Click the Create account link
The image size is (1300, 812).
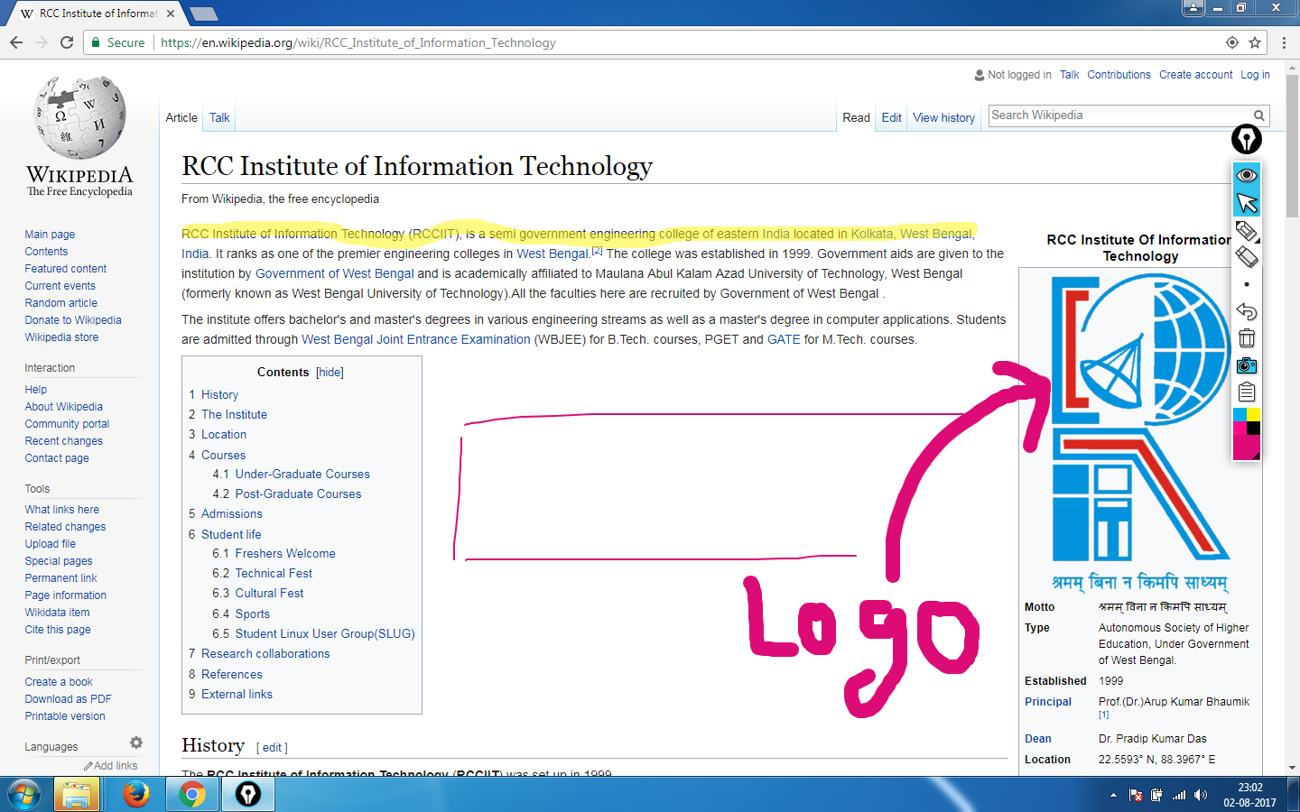point(1195,75)
